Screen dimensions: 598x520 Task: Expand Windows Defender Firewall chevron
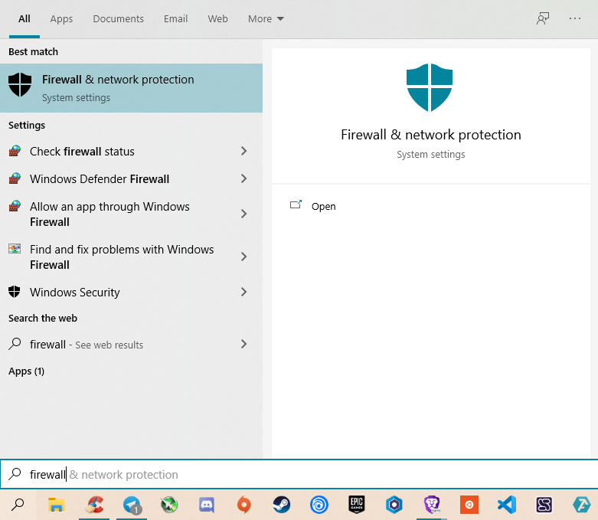pyautogui.click(x=243, y=179)
